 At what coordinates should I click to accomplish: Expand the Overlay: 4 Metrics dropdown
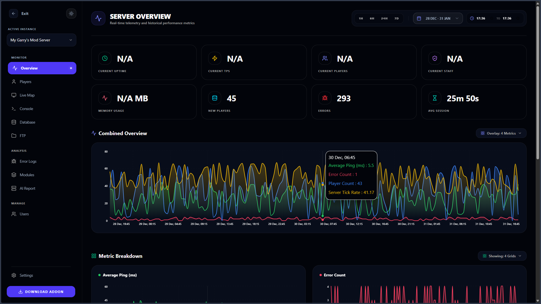[501, 133]
